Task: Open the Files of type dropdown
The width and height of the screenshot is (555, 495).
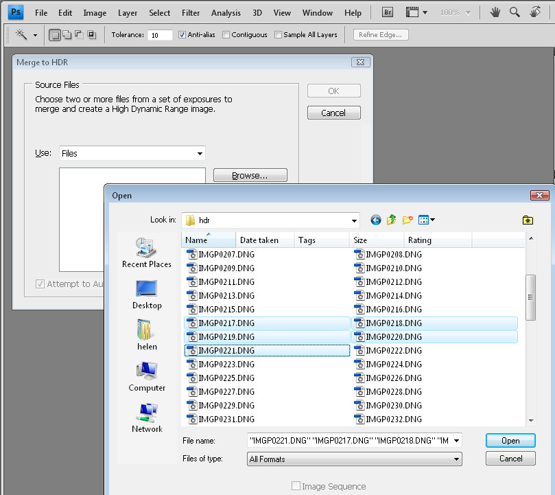Action: coord(354,459)
